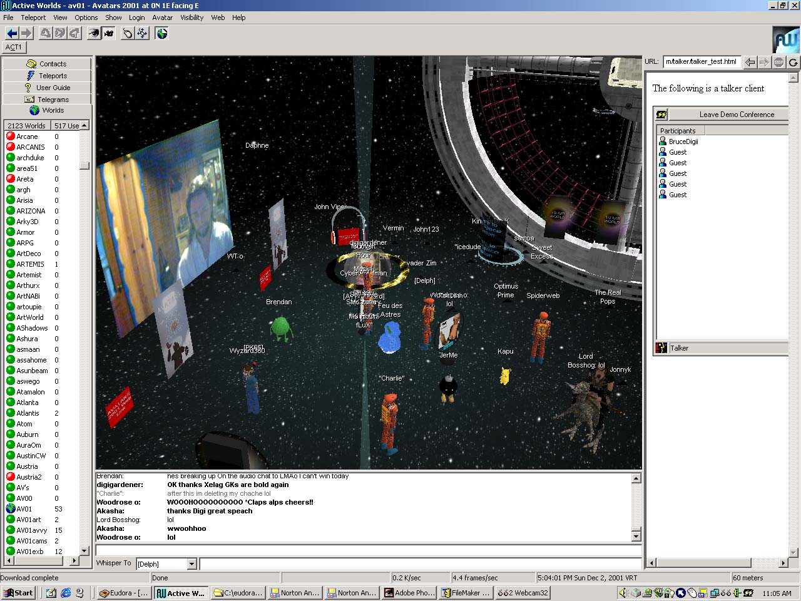The width and height of the screenshot is (801, 601).
Task: Click the mouse mode toolbar icon
Action: [128, 33]
